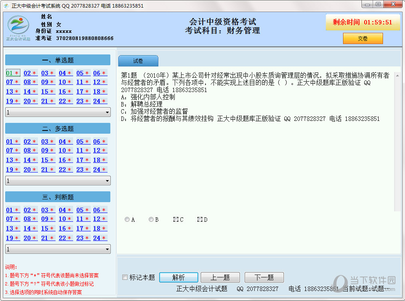405x301 pixels.
Task: Go to true-false question 13
Action: (x=13, y=228)
